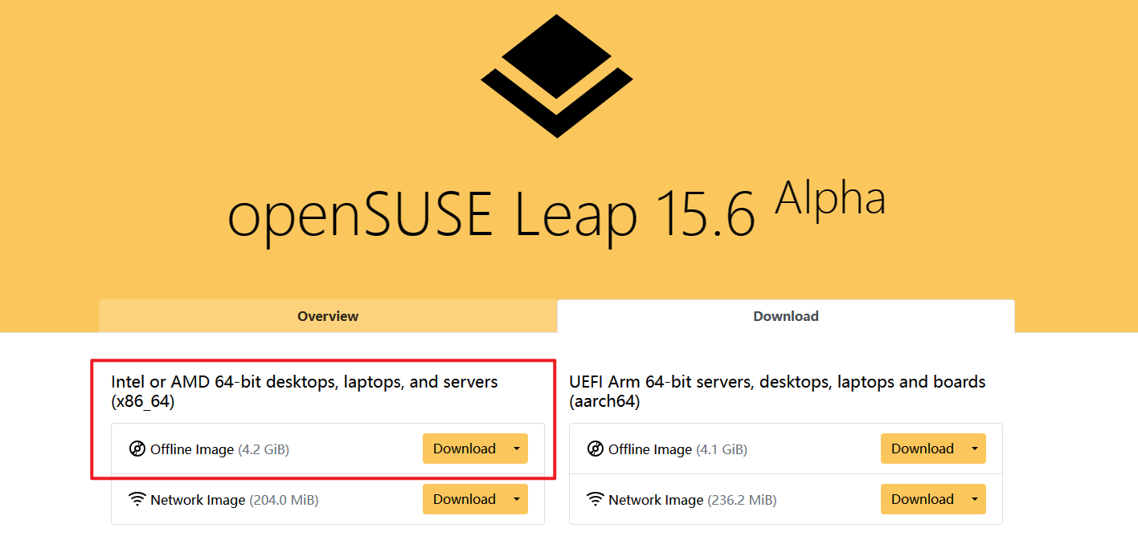This screenshot has width=1138, height=536.
Task: Expand the x86_64 Offline Image download options arrow
Action: [517, 449]
